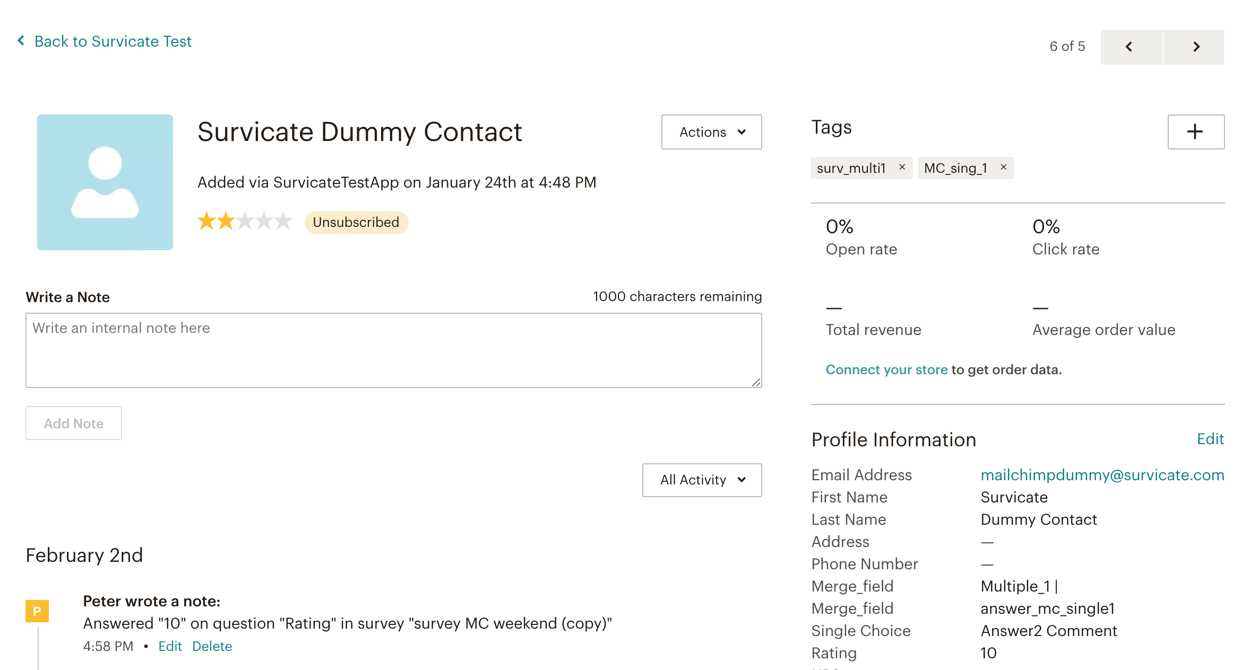Click the contact avatar placeholder
This screenshot has width=1259, height=670.
105,182
